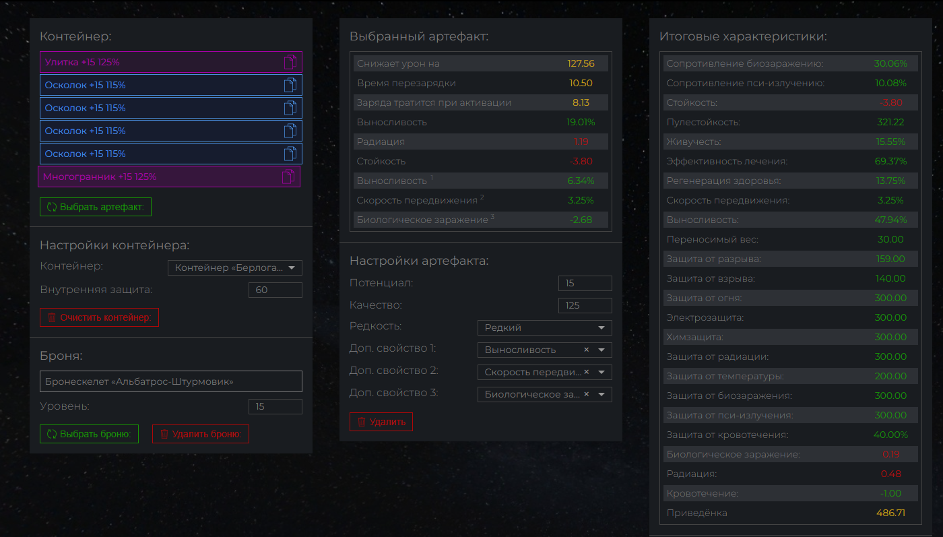Click copy icon on last Осколок +15 115%
Screen dimensions: 943x537
(x=290, y=154)
